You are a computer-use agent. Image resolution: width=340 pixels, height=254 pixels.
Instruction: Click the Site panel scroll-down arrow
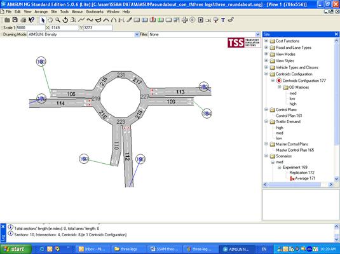tap(337, 179)
